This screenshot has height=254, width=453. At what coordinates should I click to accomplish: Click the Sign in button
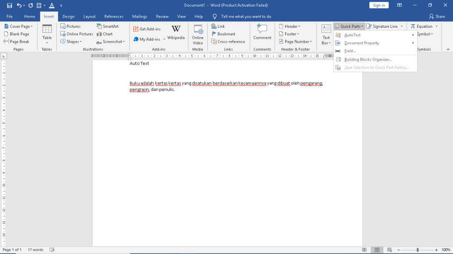(379, 5)
